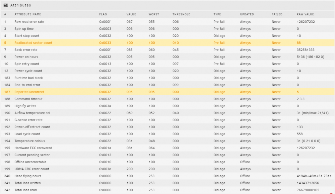Select the G-sense error rate attribute

(x=28, y=120)
